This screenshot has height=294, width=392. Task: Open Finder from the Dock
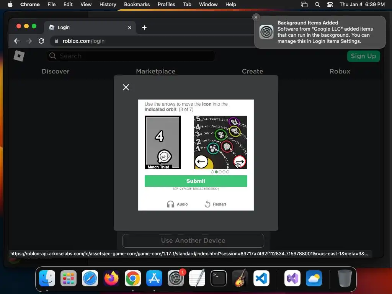click(47, 278)
